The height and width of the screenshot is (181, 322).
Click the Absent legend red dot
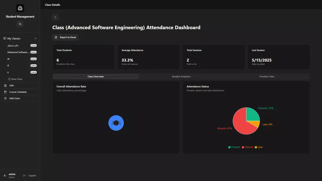tap(243, 147)
